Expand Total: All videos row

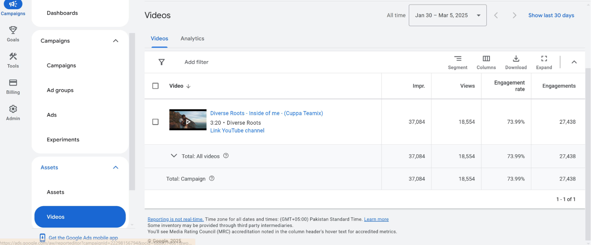click(x=174, y=156)
